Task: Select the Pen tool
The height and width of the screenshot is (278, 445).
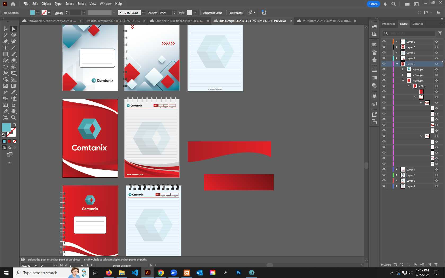Action: coord(6,41)
